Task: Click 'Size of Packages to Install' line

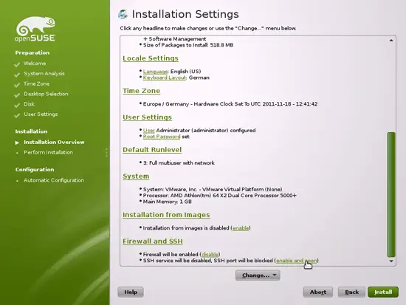Action: pyautogui.click(x=188, y=45)
